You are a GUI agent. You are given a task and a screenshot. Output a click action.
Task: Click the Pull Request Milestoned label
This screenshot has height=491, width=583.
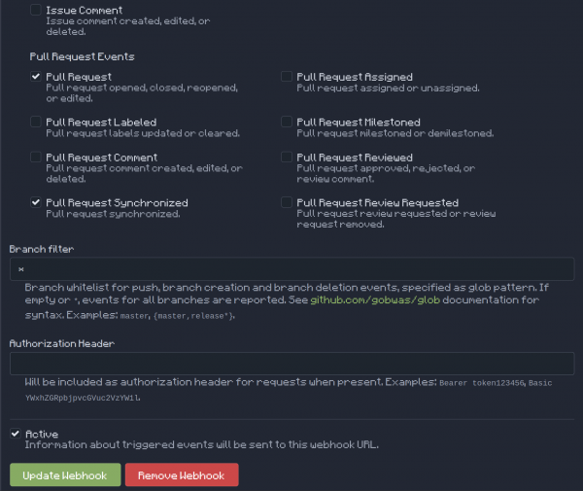click(x=359, y=123)
